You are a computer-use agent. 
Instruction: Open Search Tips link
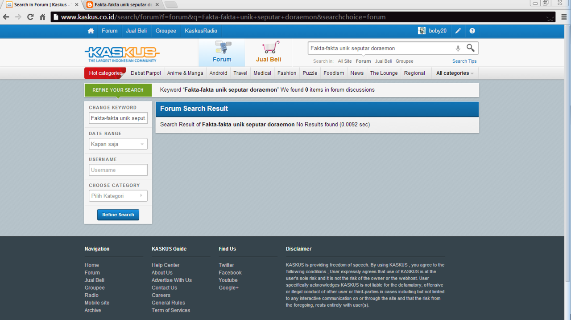[x=464, y=61]
